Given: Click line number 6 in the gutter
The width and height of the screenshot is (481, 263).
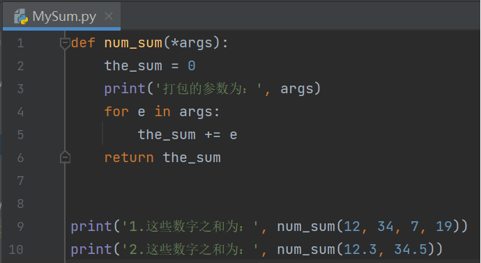Looking at the screenshot, I should 20,158.
